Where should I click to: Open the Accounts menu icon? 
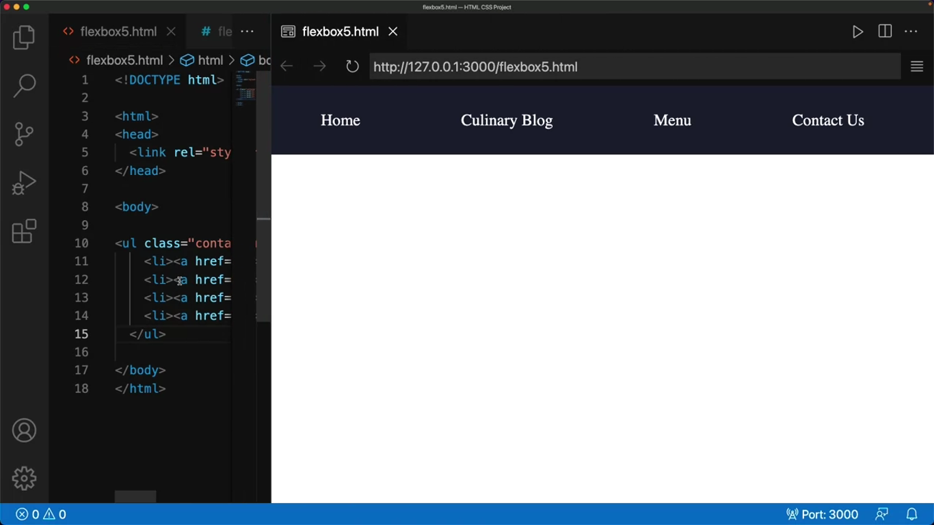(24, 431)
